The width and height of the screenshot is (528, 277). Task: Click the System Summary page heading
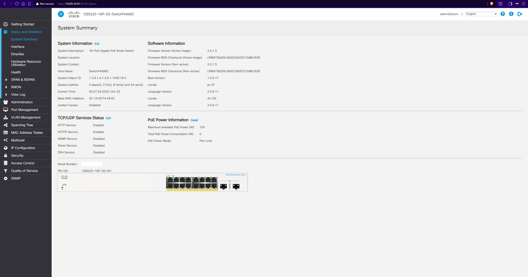pos(78,28)
